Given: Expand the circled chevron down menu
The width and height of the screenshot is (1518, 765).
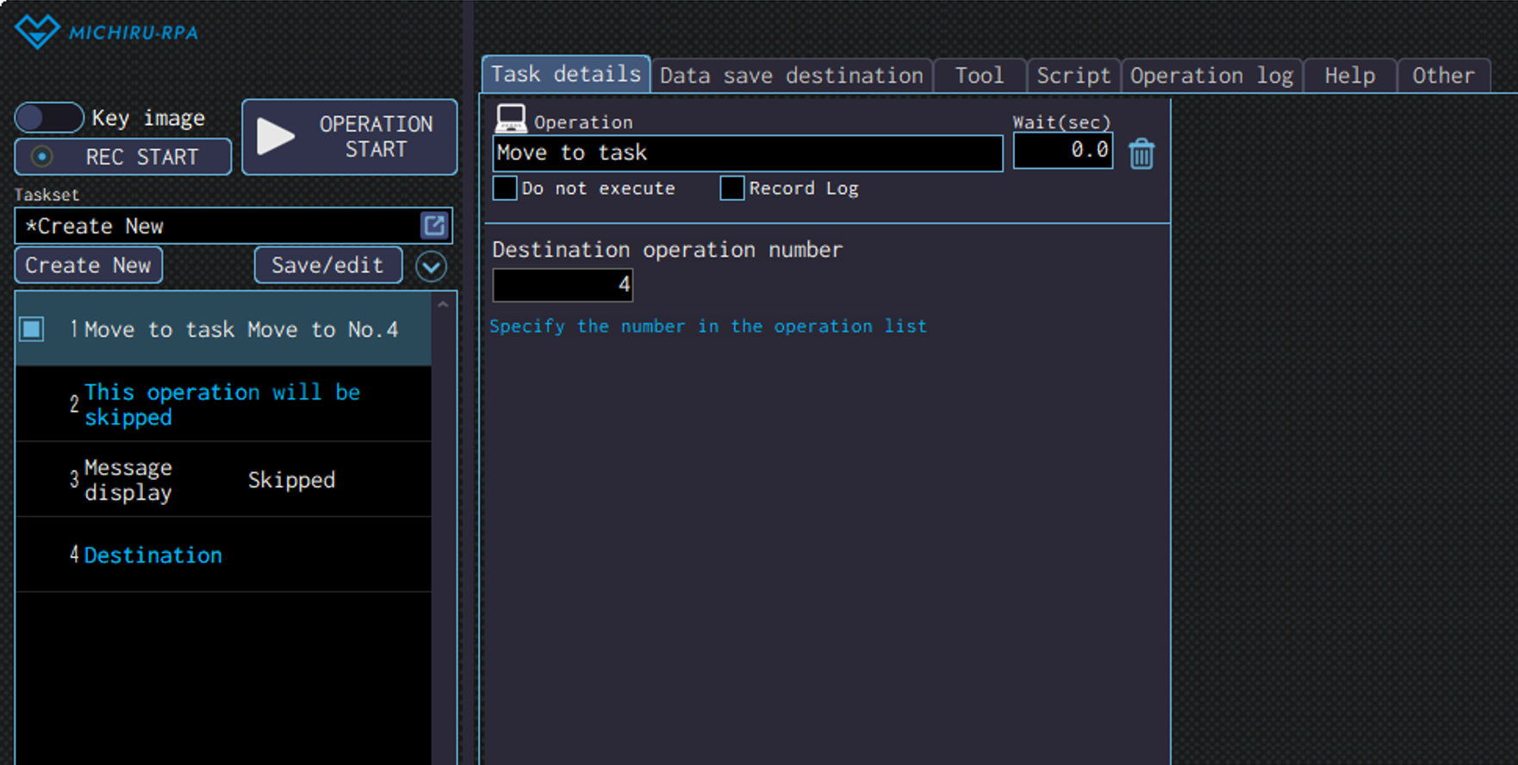Looking at the screenshot, I should click(431, 266).
